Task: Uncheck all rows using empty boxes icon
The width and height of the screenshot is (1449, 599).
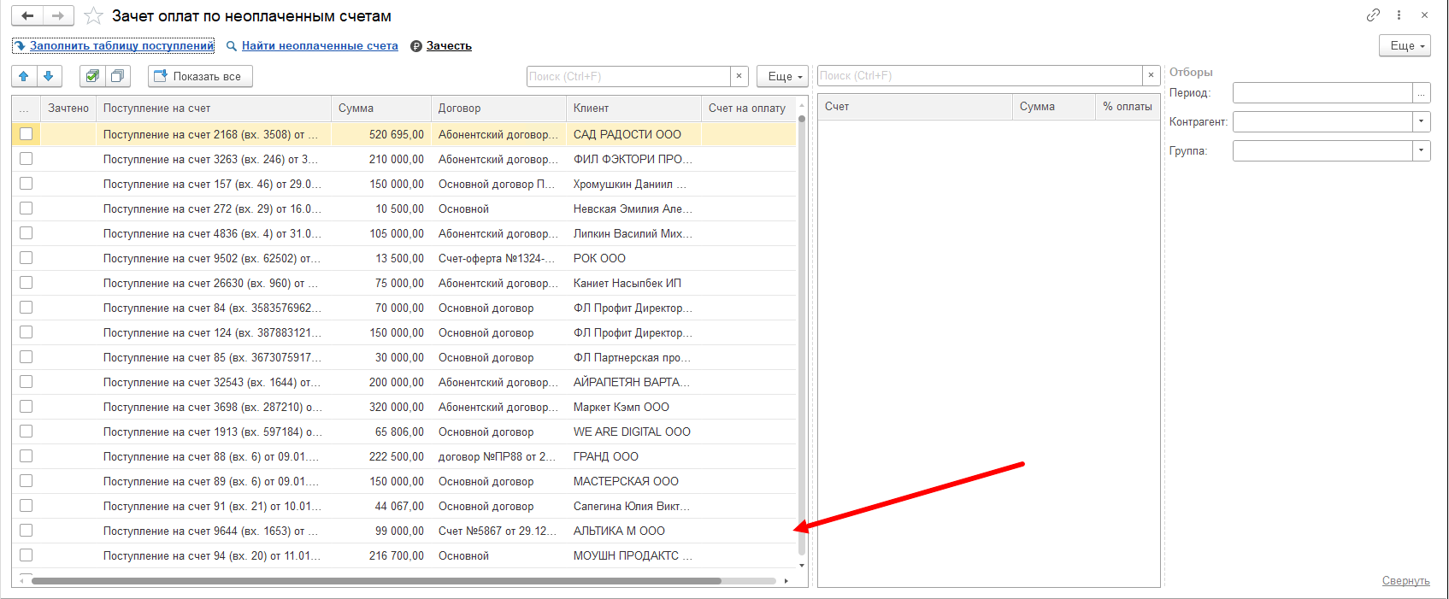Action: [118, 76]
